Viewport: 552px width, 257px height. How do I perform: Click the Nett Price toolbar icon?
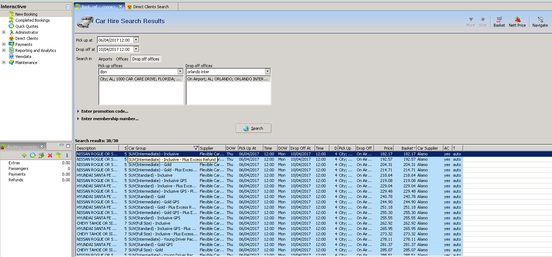(x=517, y=22)
